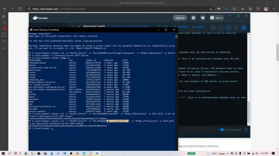
Task: Open browser history clock icon
Action: [x=258, y=9]
